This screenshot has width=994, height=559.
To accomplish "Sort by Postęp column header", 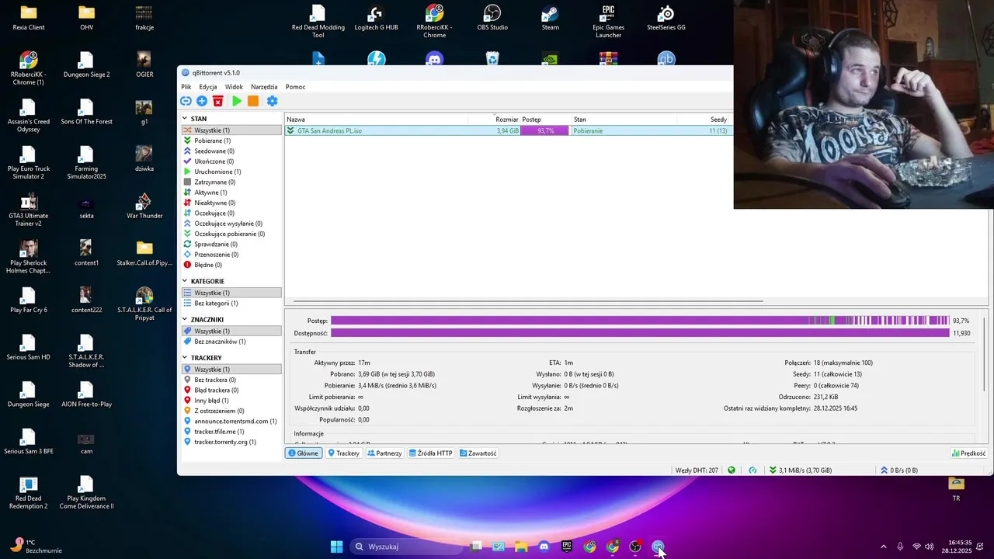I will pos(545,120).
